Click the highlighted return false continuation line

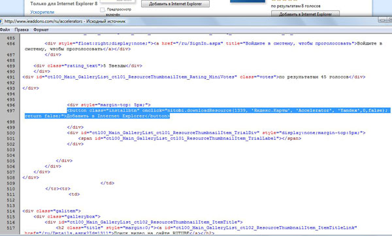[x=97, y=116]
